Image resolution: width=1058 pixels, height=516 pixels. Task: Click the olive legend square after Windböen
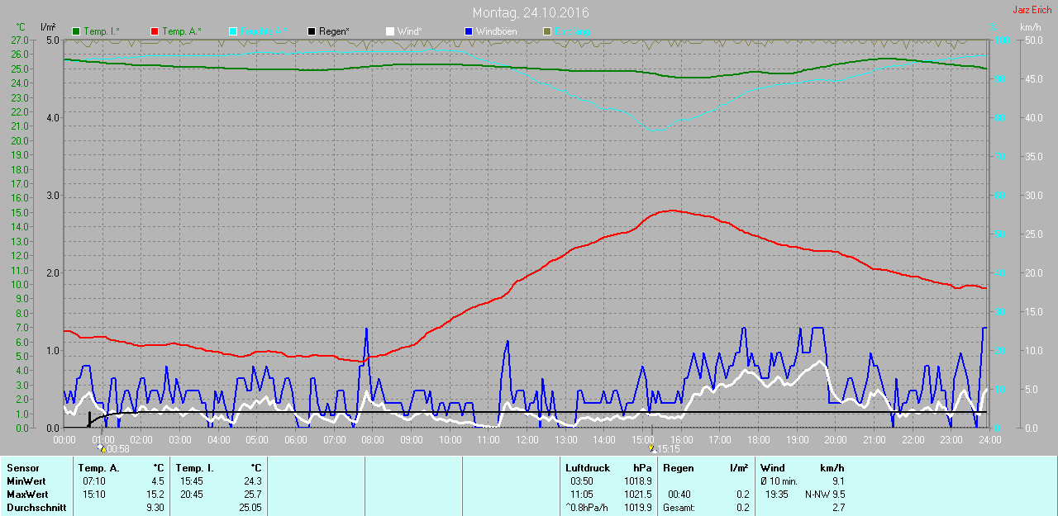point(546,31)
